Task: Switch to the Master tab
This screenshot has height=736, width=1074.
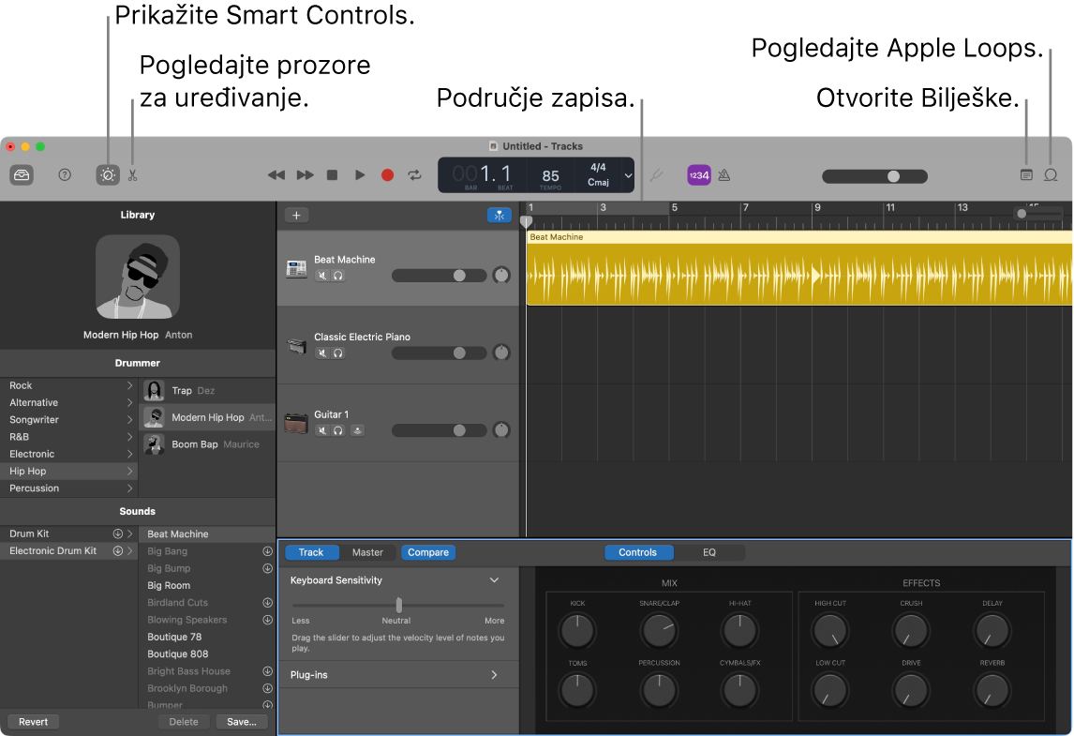Action: point(367,552)
